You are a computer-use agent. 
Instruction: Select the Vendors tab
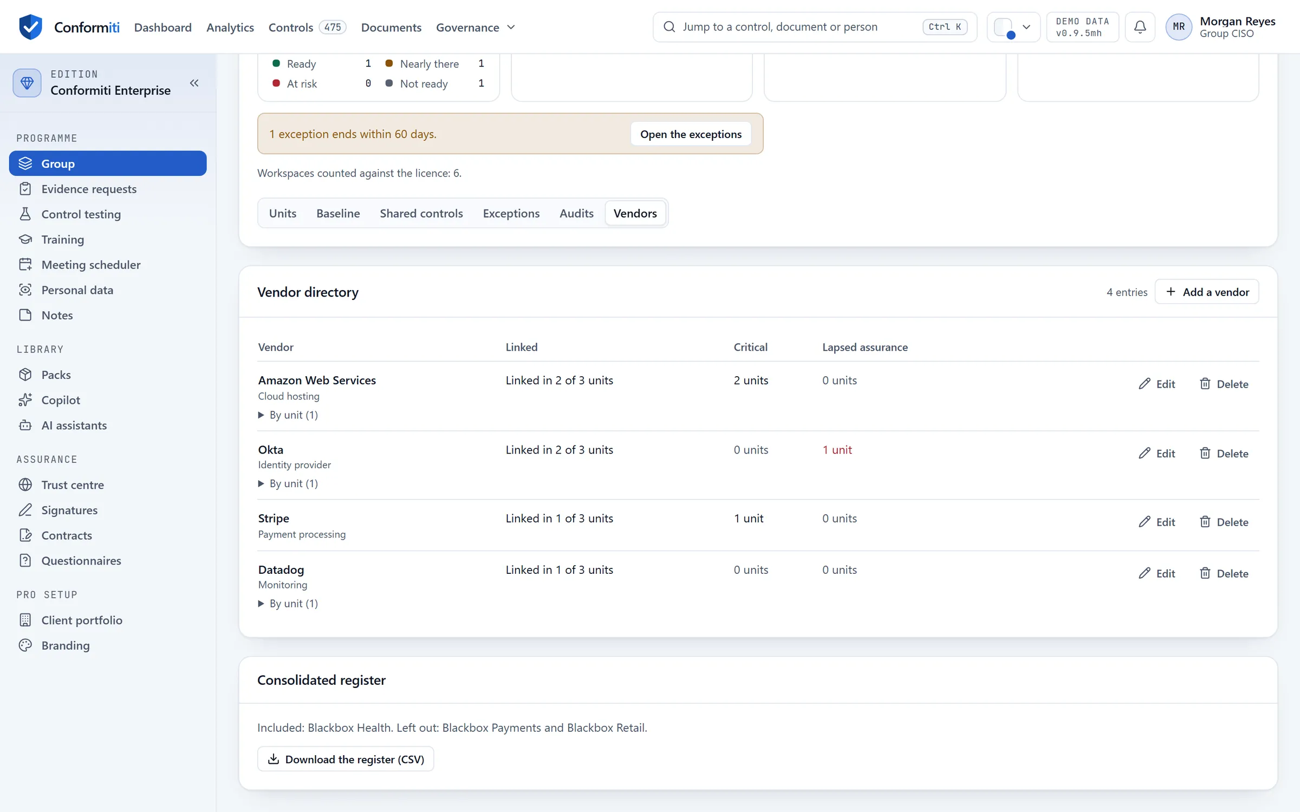pyautogui.click(x=635, y=213)
